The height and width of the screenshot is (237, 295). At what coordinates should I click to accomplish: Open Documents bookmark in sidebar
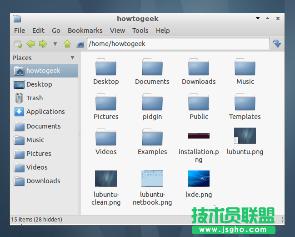click(44, 126)
